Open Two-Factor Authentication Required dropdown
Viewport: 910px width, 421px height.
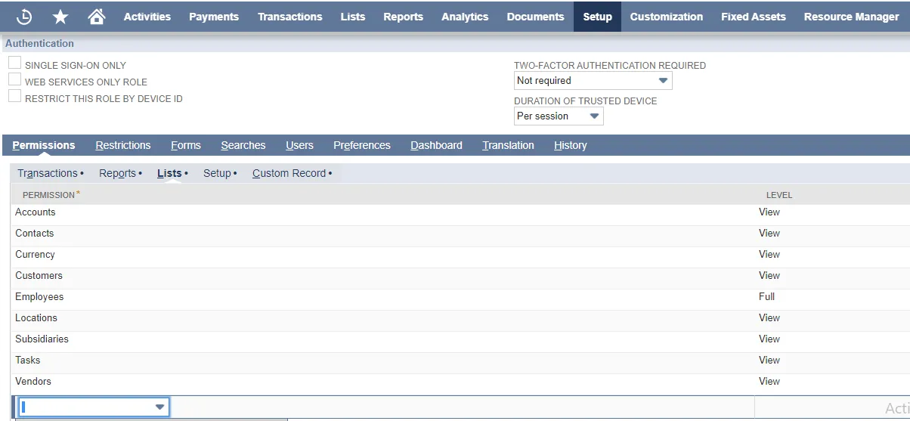coord(593,80)
